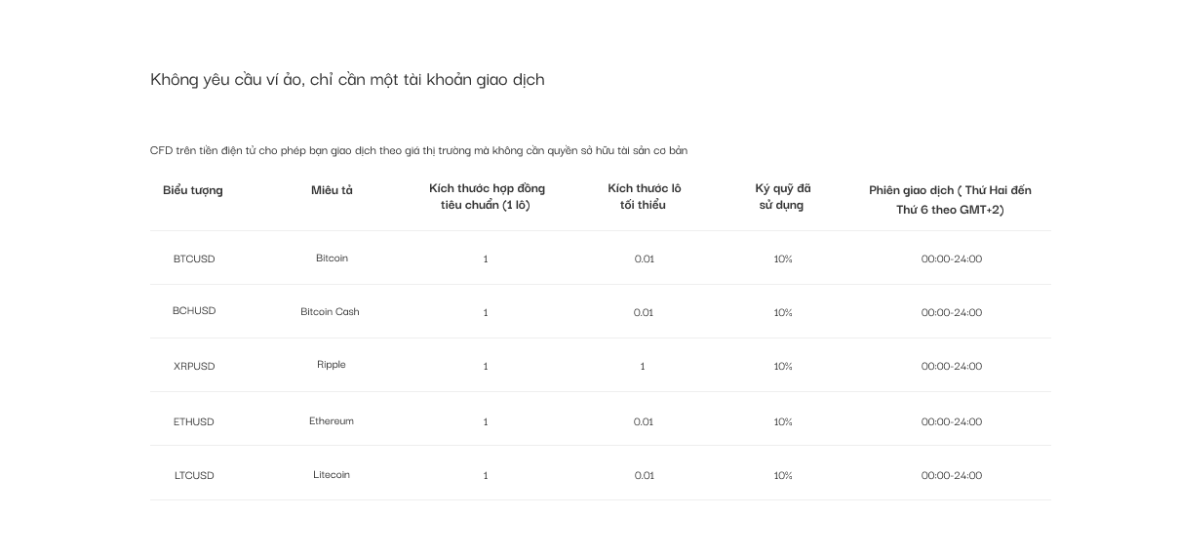
Task: Click the Bitcoin description text
Action: pos(332,258)
